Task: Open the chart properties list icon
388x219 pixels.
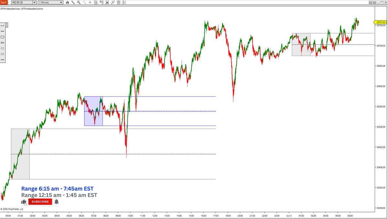Action: point(124,2)
